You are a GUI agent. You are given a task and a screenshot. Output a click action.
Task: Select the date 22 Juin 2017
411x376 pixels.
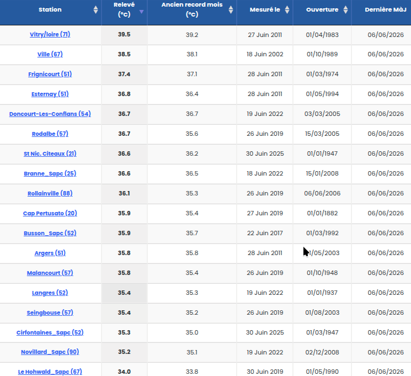265,233
